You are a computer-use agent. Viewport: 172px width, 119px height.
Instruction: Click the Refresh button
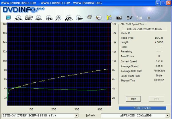90,115
